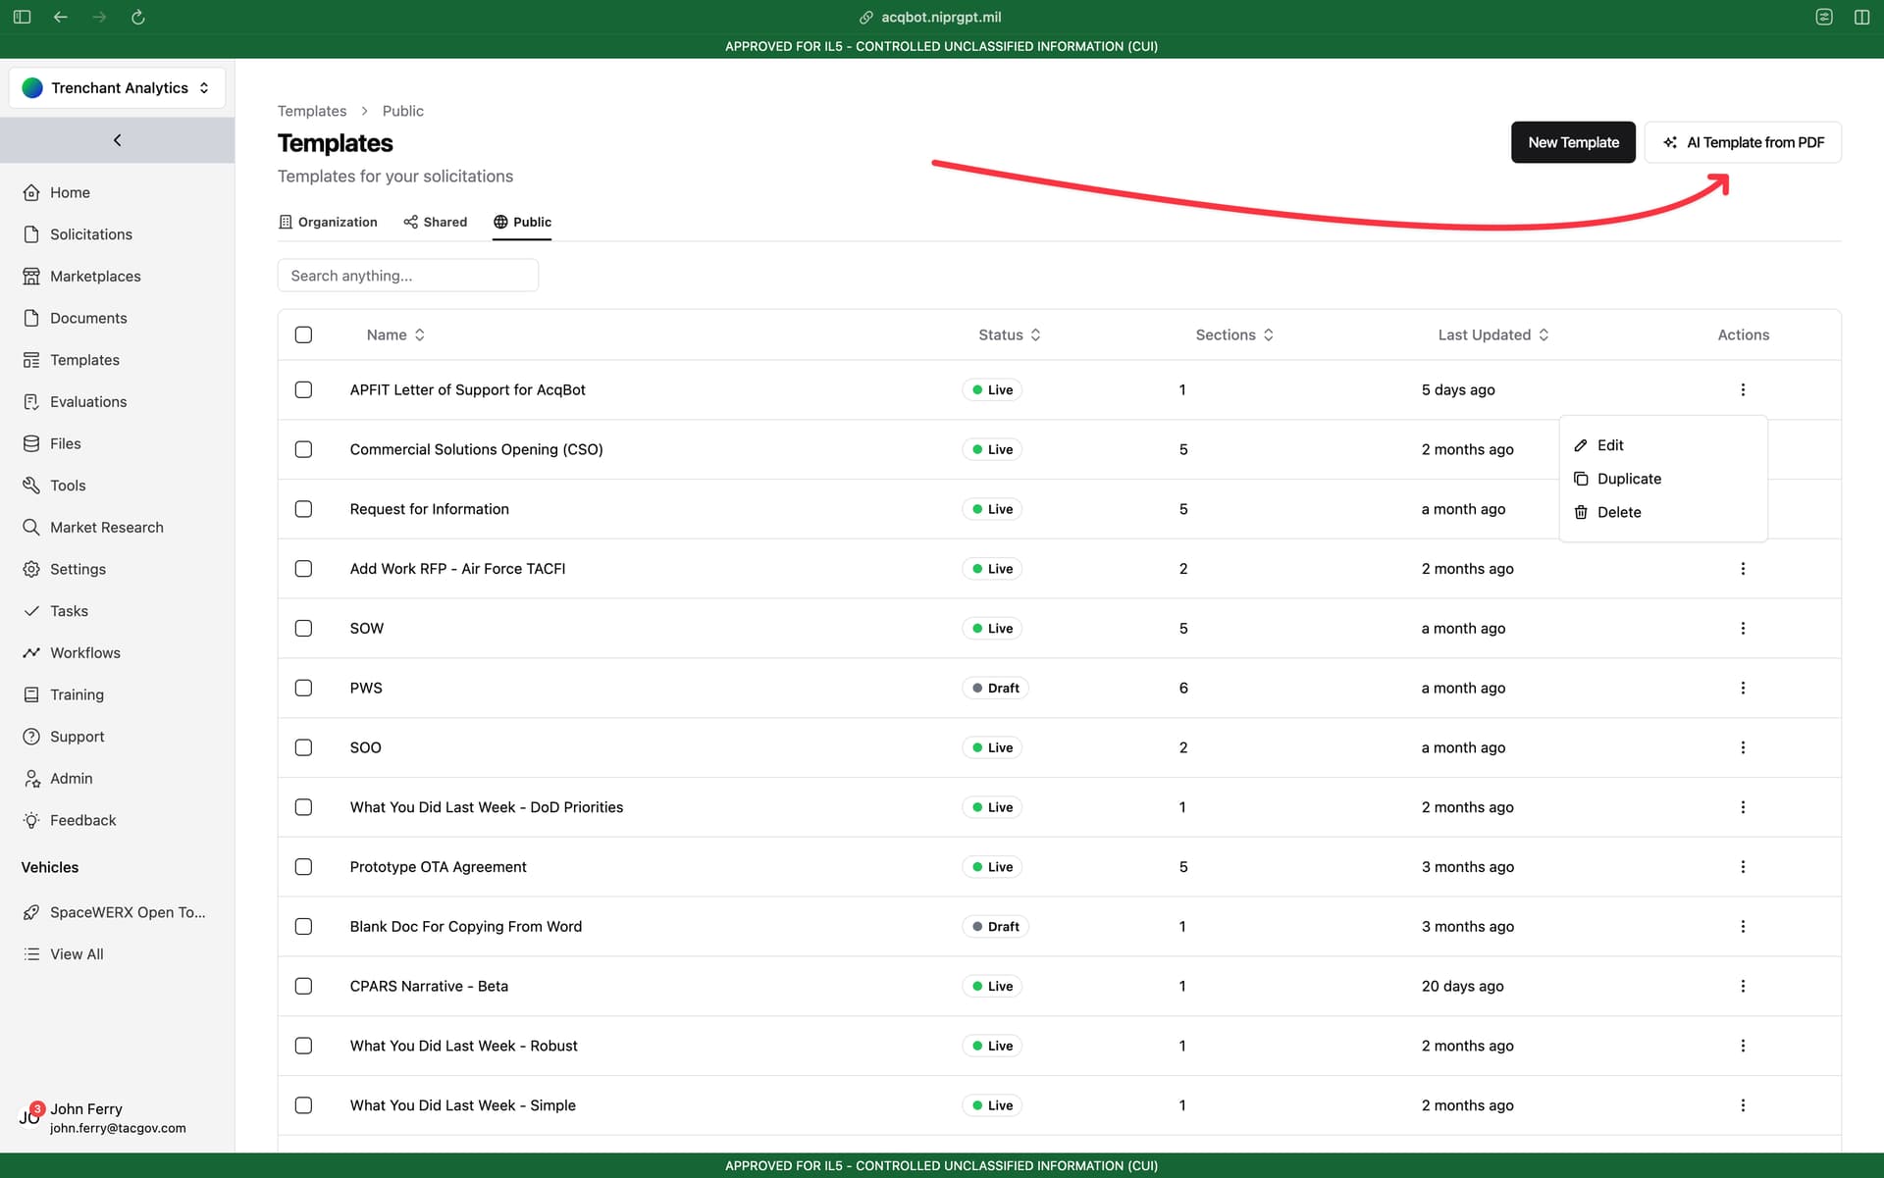
Task: Collapse the sidebar with the chevron
Action: tap(117, 140)
